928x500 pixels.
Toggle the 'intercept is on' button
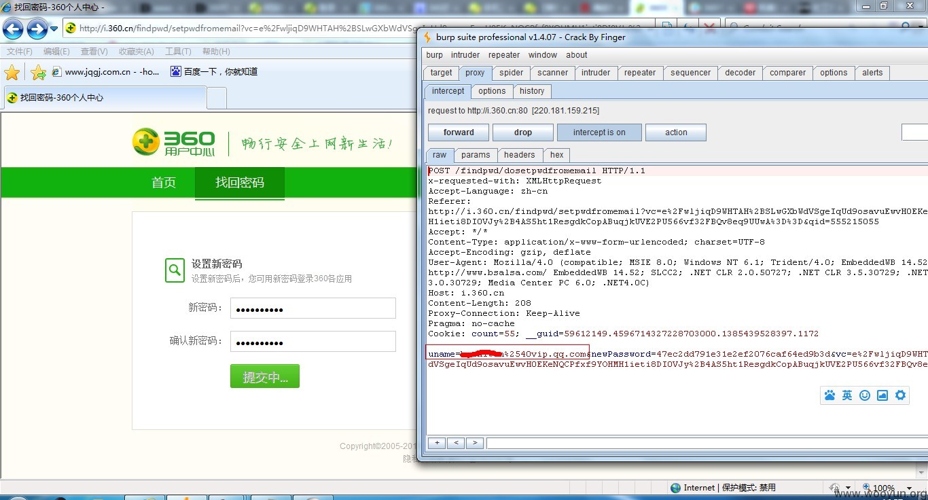point(599,132)
